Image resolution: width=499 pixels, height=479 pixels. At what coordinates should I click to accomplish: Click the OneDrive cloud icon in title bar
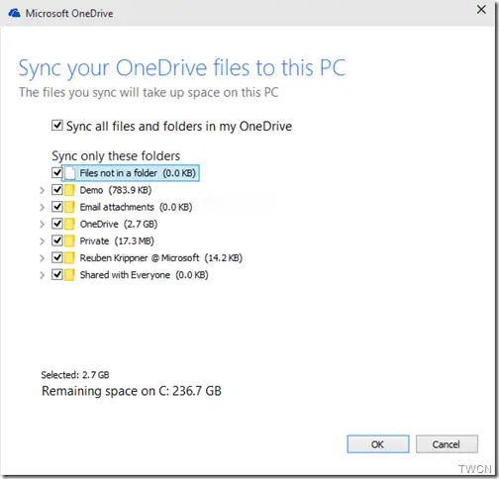point(14,14)
